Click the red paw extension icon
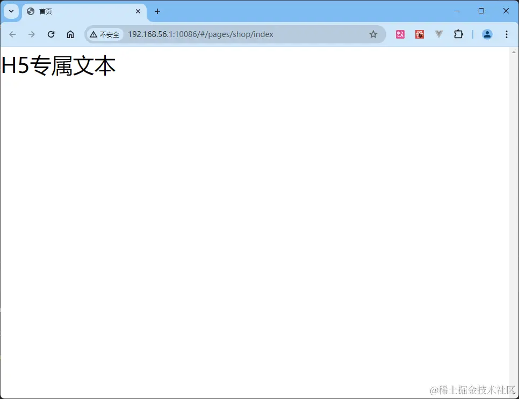Screen dimensions: 519x399 (419, 34)
